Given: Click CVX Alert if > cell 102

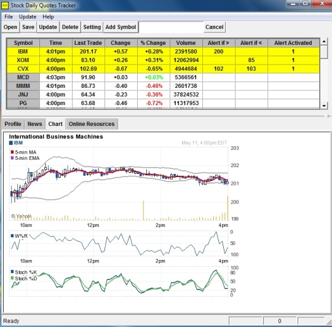Looking at the screenshot, I should pyautogui.click(x=218, y=69).
